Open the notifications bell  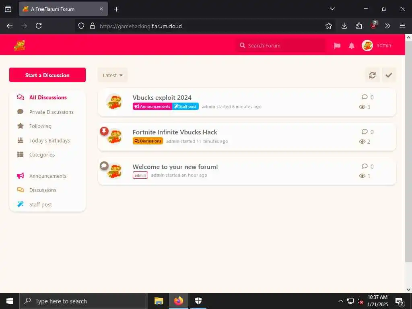click(352, 46)
